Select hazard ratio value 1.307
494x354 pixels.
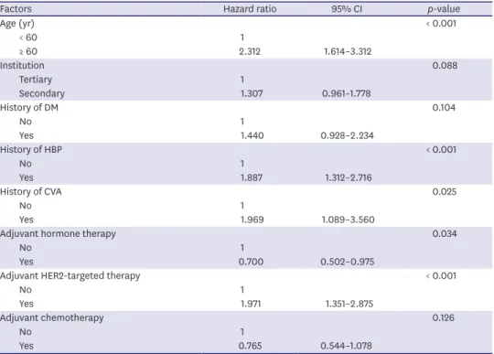coord(252,93)
